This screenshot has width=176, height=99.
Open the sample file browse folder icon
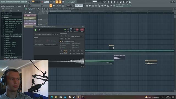click(53, 34)
